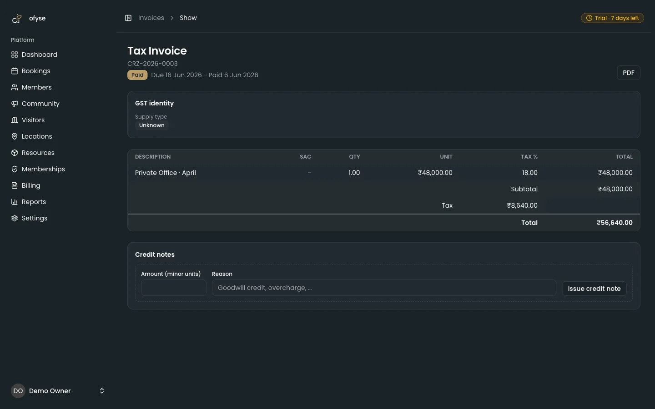The image size is (655, 409).
Task: Click the Visitors door icon
Action: point(15,120)
